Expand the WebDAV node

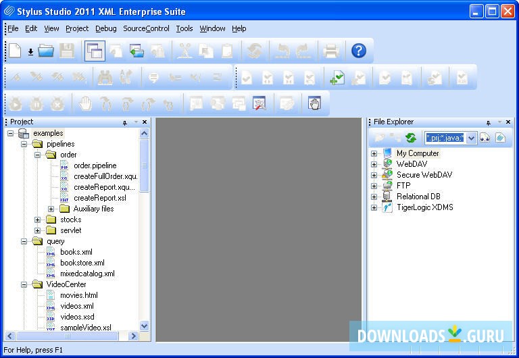click(x=374, y=164)
